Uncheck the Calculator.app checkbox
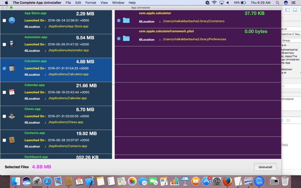Viewport: 301px width, 188px height. coord(4,68)
